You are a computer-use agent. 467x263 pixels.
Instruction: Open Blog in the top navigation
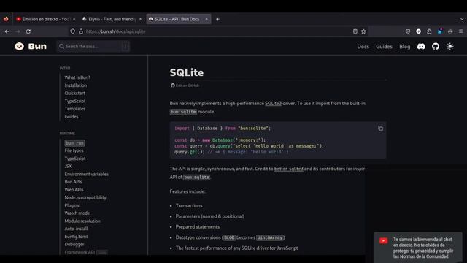click(405, 47)
